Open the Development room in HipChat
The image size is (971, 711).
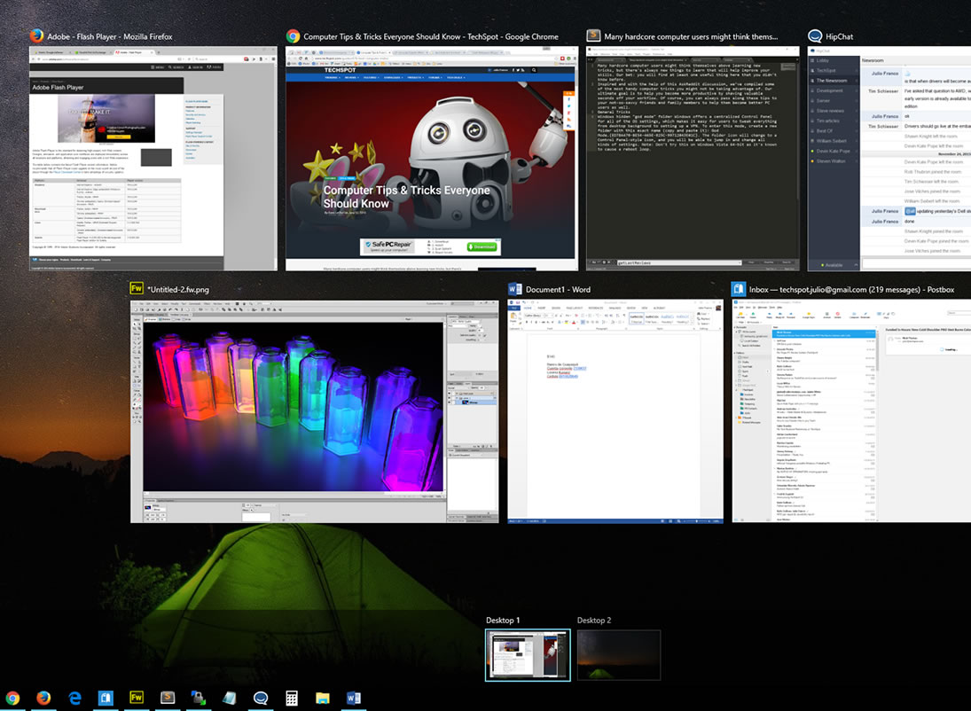pos(833,90)
